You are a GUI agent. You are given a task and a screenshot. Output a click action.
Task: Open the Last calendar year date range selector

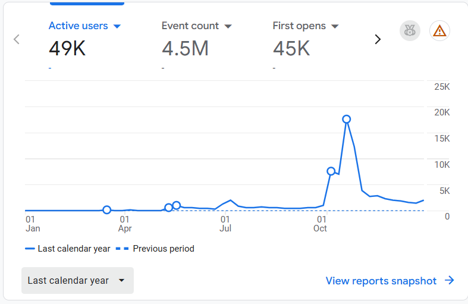tap(77, 281)
